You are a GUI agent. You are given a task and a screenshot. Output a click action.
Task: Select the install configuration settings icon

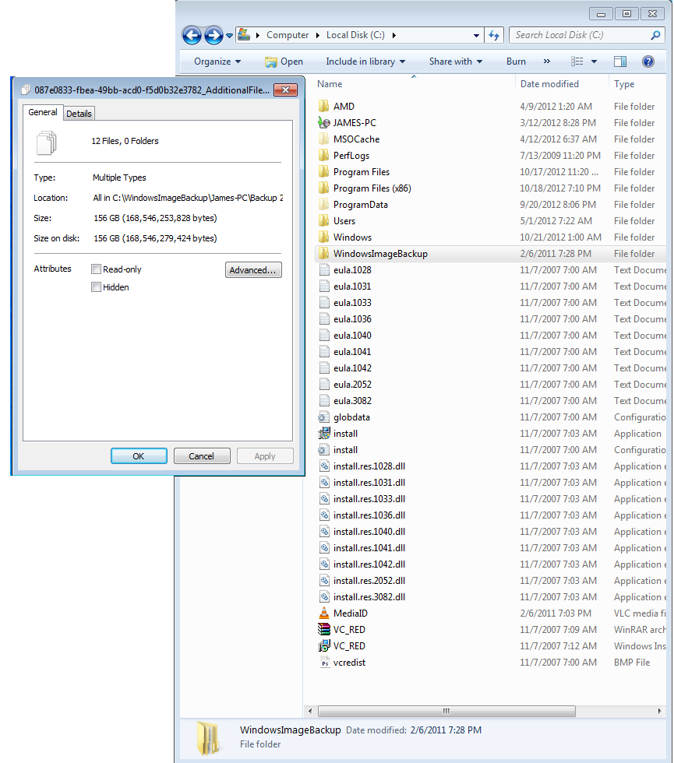(x=324, y=450)
